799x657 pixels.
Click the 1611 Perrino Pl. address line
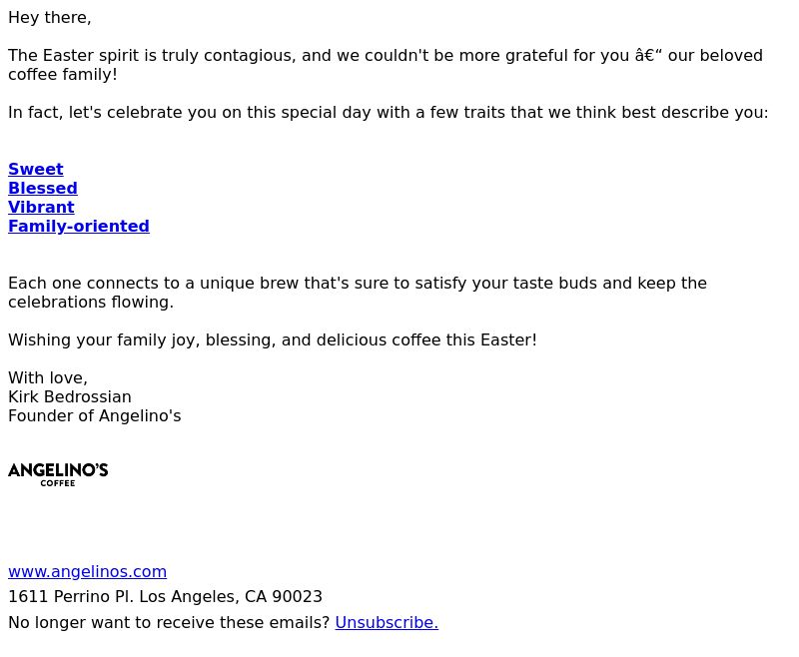[165, 597]
